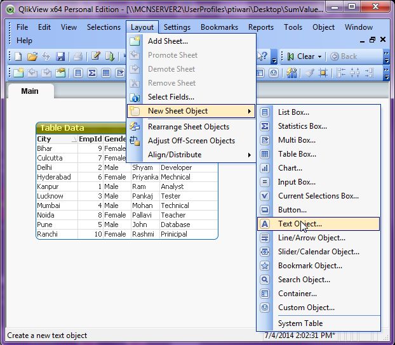395x345 pixels.
Task: Click the Select Fields icon in the Layout menu
Action: coord(135,97)
